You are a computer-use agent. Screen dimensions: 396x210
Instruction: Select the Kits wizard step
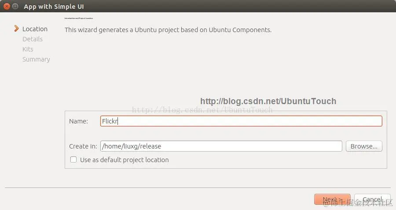(x=28, y=49)
